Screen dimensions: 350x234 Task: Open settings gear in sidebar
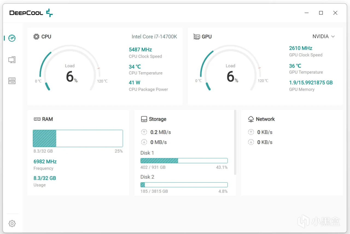tap(12, 223)
